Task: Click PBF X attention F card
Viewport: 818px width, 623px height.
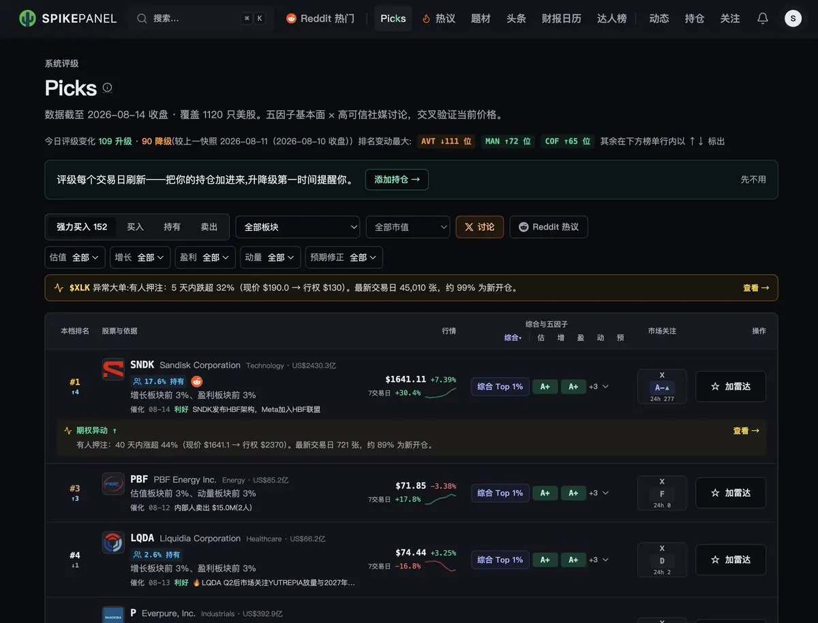Action: pos(662,493)
